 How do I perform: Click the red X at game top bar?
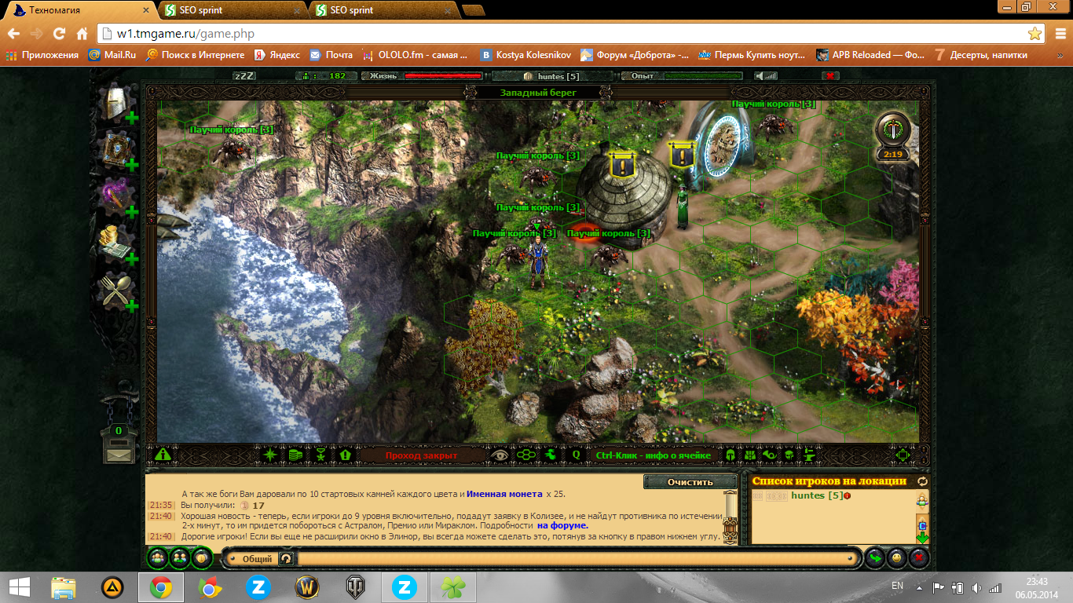(x=830, y=76)
